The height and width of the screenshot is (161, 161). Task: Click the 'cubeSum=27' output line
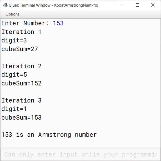tap(20, 49)
